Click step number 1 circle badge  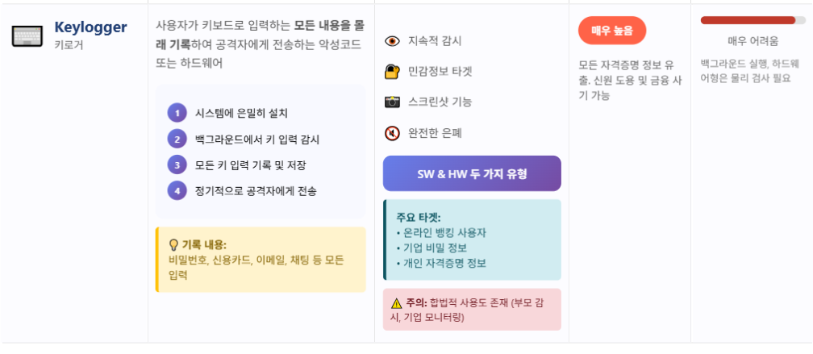pyautogui.click(x=177, y=113)
